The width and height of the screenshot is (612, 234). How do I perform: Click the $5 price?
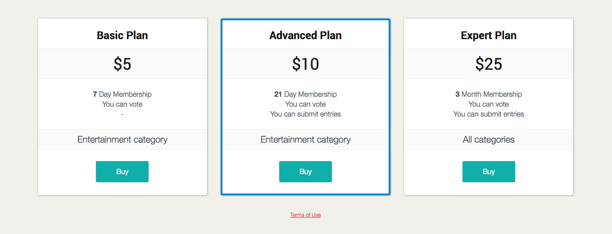coord(122,64)
